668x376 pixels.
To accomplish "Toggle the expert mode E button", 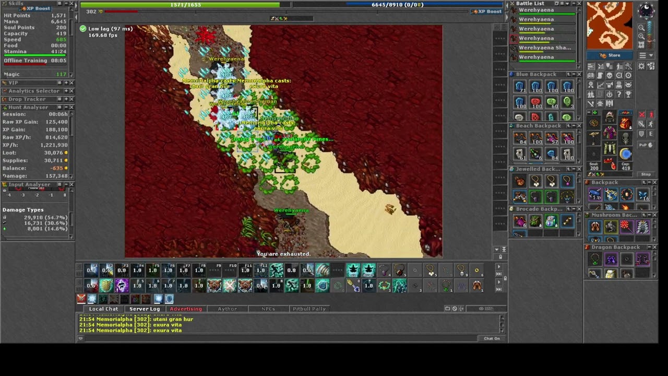I will [651, 134].
